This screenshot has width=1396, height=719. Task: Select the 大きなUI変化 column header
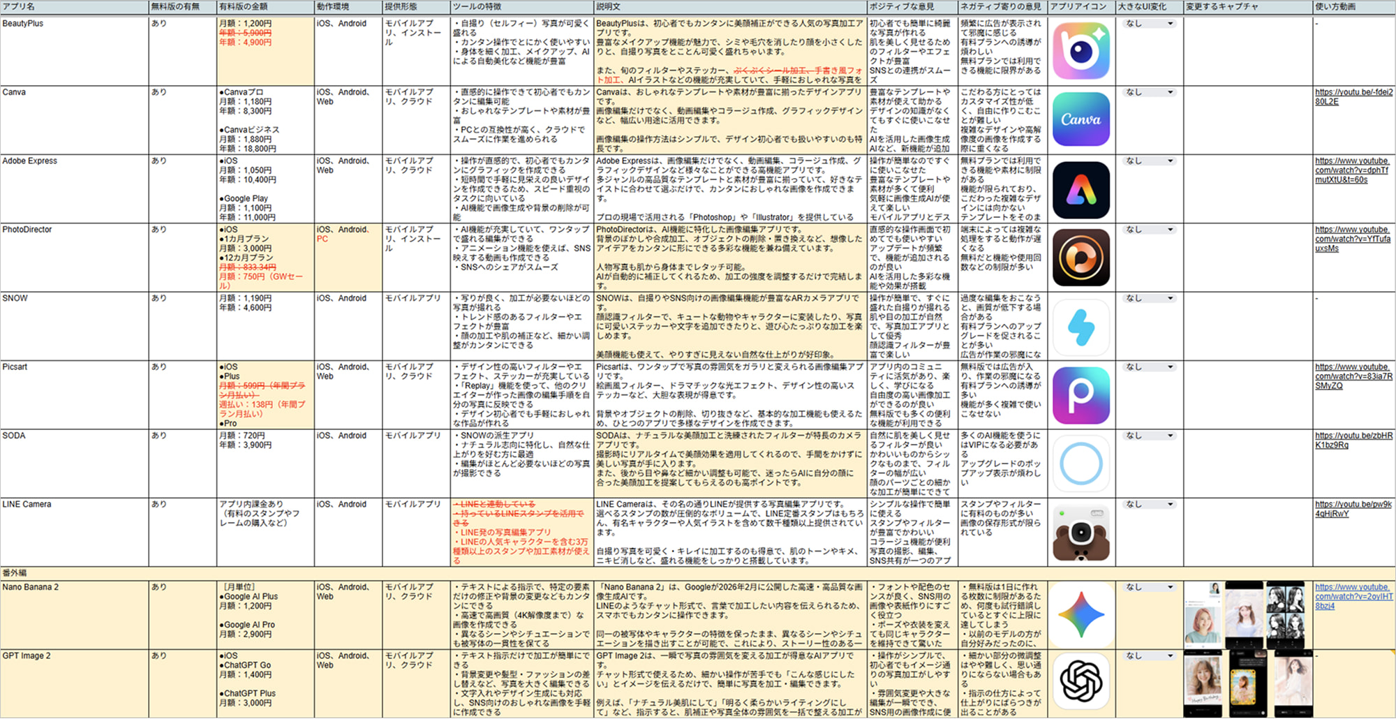pyautogui.click(x=1149, y=7)
